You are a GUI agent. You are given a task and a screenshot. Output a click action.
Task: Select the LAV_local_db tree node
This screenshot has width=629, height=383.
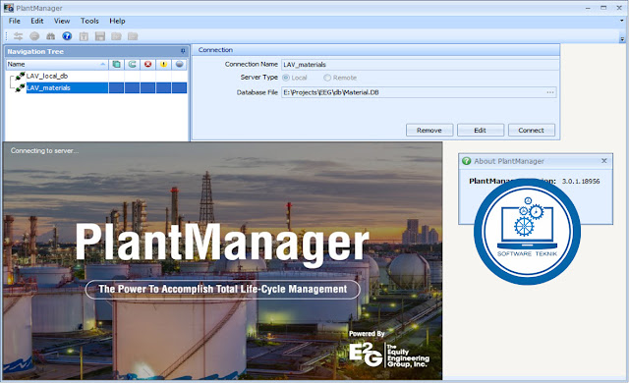[x=47, y=76]
